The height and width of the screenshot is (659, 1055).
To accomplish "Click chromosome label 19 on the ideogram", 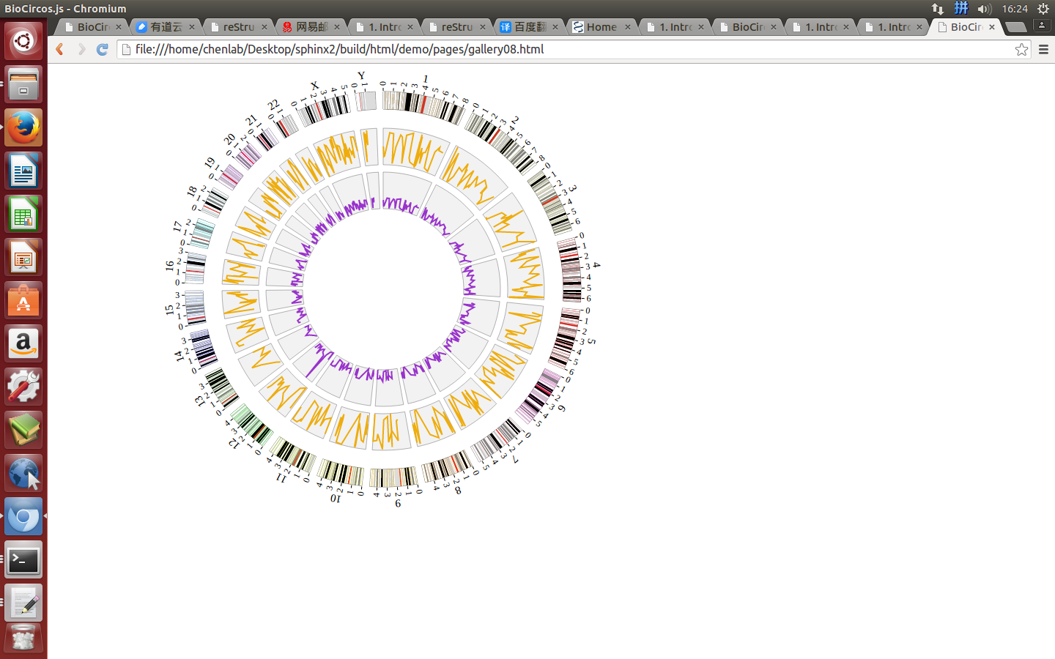I will (210, 163).
